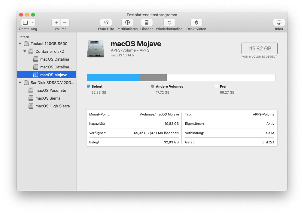Select the macOS Sierra volume
Image resolution: width=304 pixels, height=213 pixels.
[x=47, y=98]
